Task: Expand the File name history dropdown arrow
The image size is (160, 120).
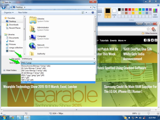Action: click(x=94, y=59)
